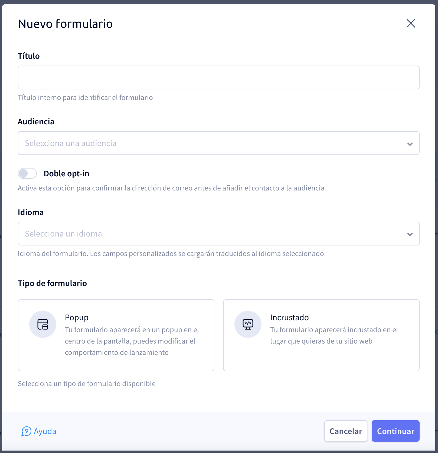Click the Popup window icon

point(43,324)
